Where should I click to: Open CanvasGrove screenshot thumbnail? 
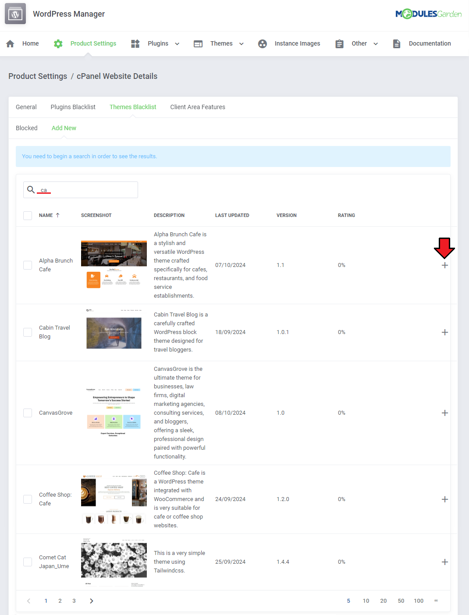[x=114, y=412]
